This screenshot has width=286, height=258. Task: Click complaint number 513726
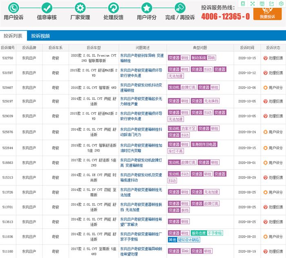8,192
